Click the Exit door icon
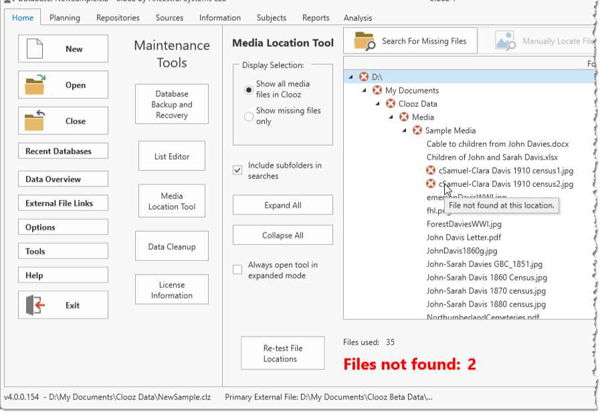 [x=35, y=305]
